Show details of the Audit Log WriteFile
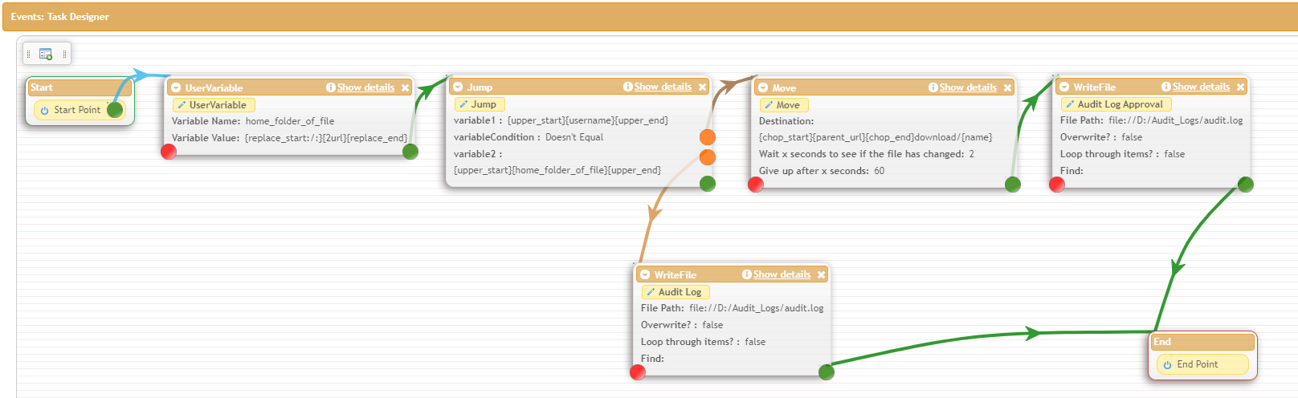Image resolution: width=1298 pixels, height=398 pixels. click(x=782, y=274)
